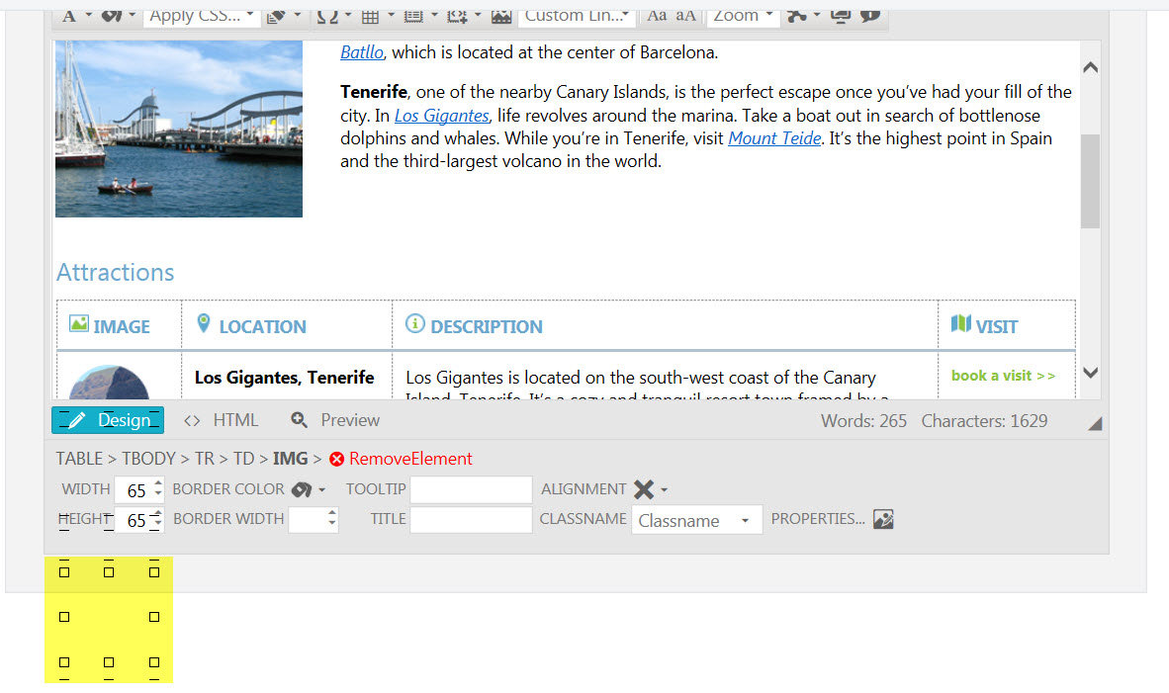Click the DESCRIPTION column header text
The height and width of the screenshot is (693, 1169).
(x=487, y=326)
